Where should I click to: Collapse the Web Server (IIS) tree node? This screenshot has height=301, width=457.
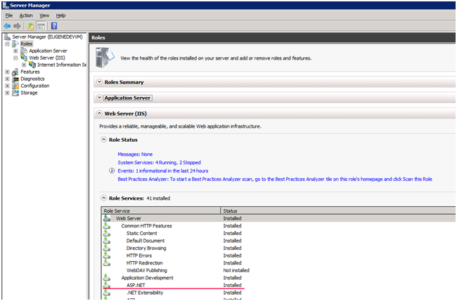point(15,58)
